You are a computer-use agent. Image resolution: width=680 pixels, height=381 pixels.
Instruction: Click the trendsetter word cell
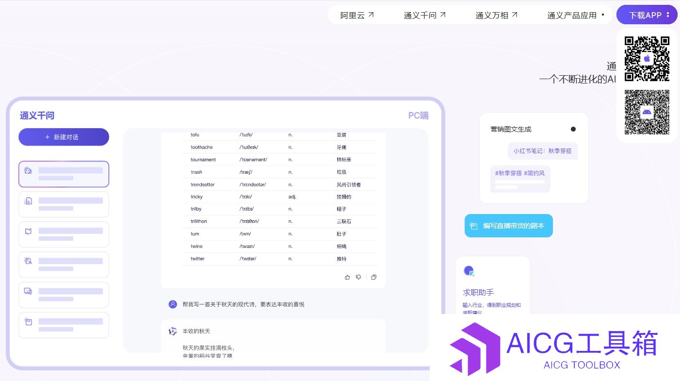(202, 184)
